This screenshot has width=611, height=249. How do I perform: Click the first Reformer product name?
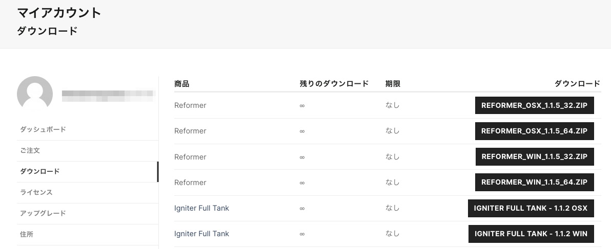pos(190,105)
